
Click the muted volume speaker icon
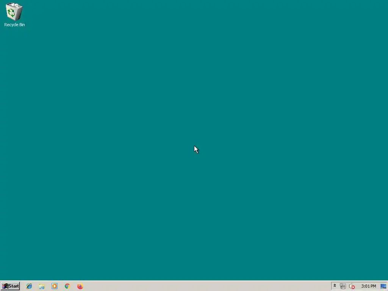352,286
